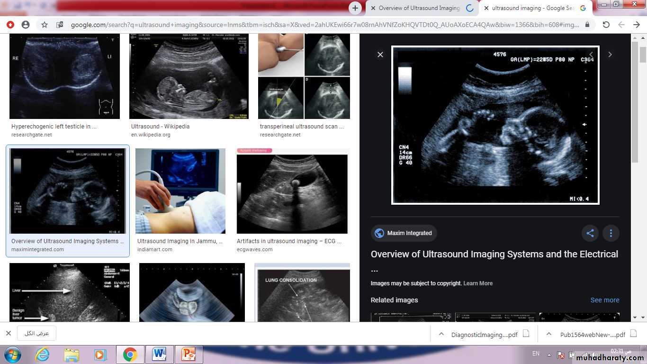647x364 pixels.
Task: Open the Chrome profile avatar icon
Action: [26, 25]
